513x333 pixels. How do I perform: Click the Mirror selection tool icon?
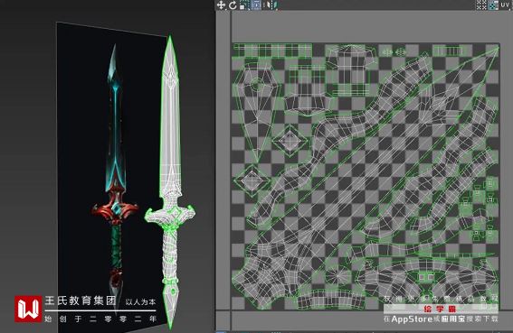tap(271, 5)
